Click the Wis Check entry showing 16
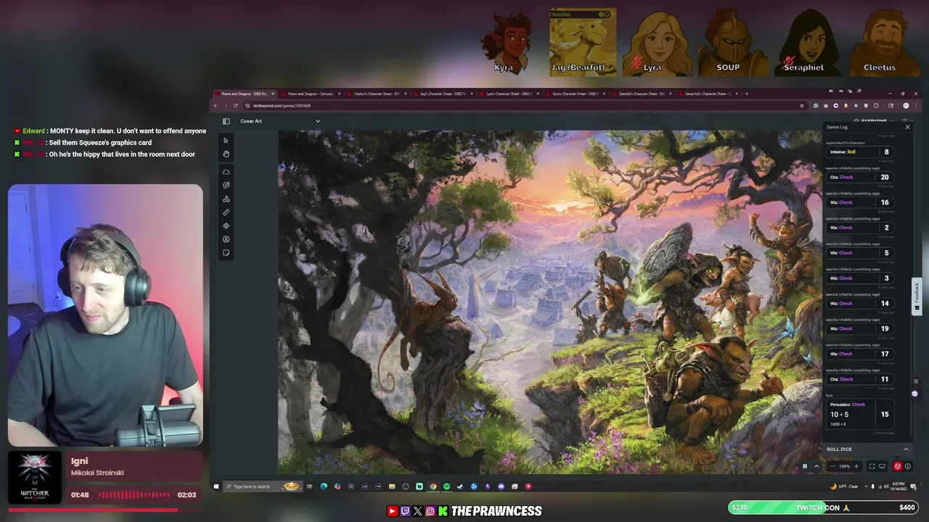 point(859,202)
